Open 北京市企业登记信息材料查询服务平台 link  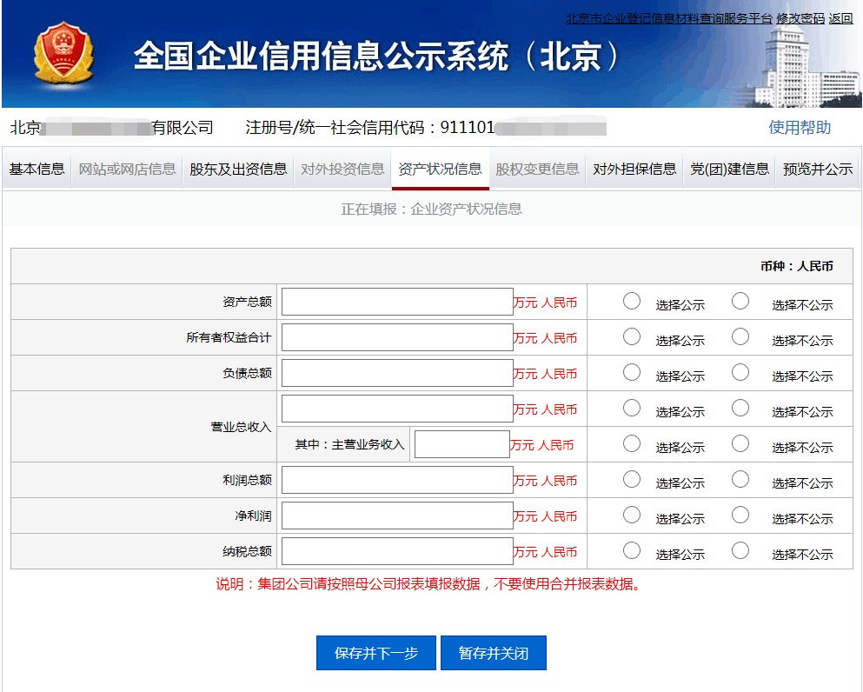point(668,18)
